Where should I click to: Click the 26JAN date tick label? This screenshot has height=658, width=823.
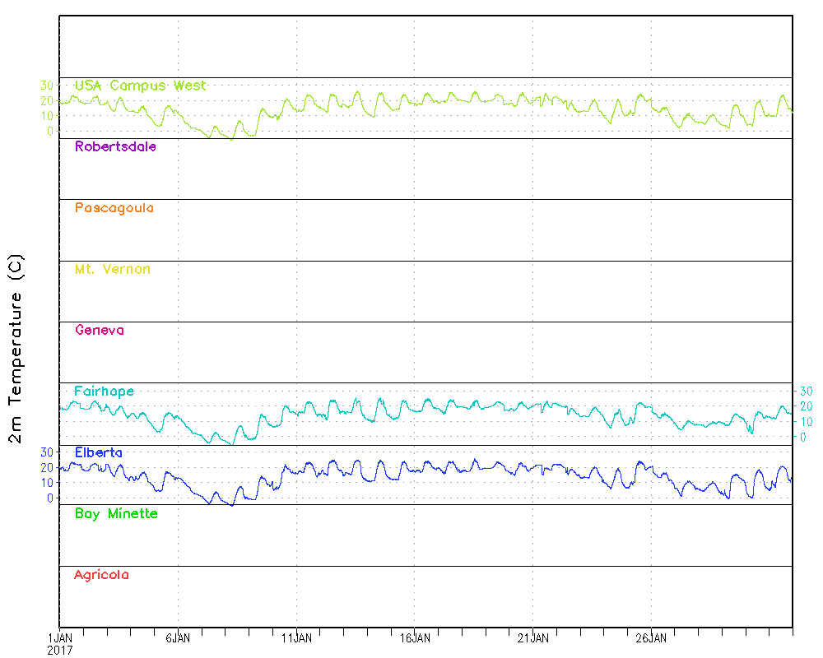point(651,637)
